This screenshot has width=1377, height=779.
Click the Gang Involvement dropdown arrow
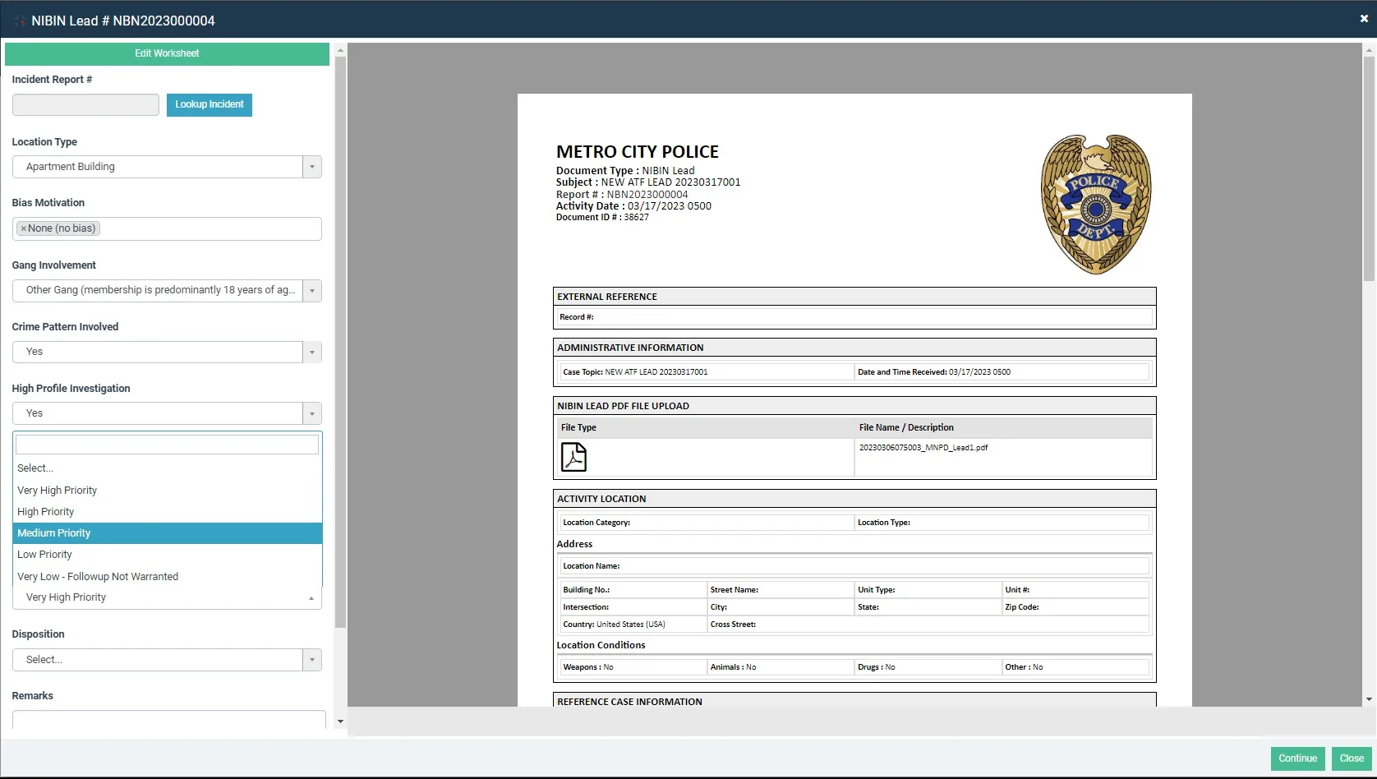click(311, 290)
